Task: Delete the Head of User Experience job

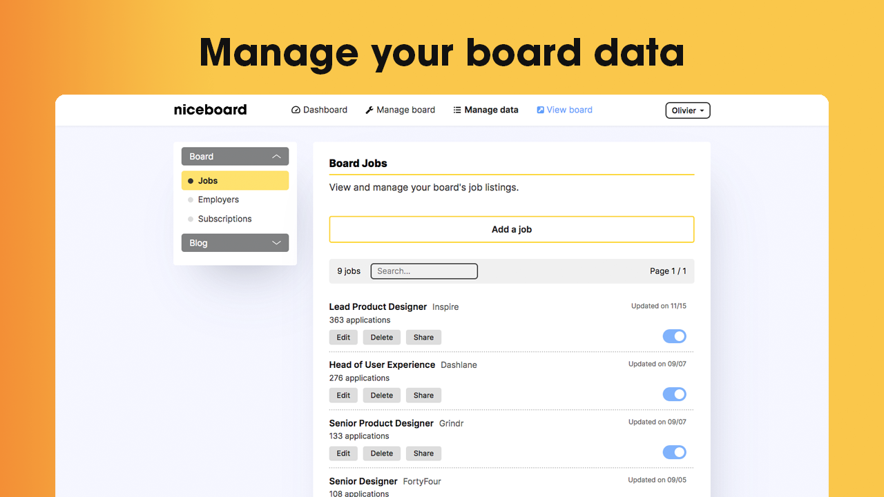Action: pos(382,396)
